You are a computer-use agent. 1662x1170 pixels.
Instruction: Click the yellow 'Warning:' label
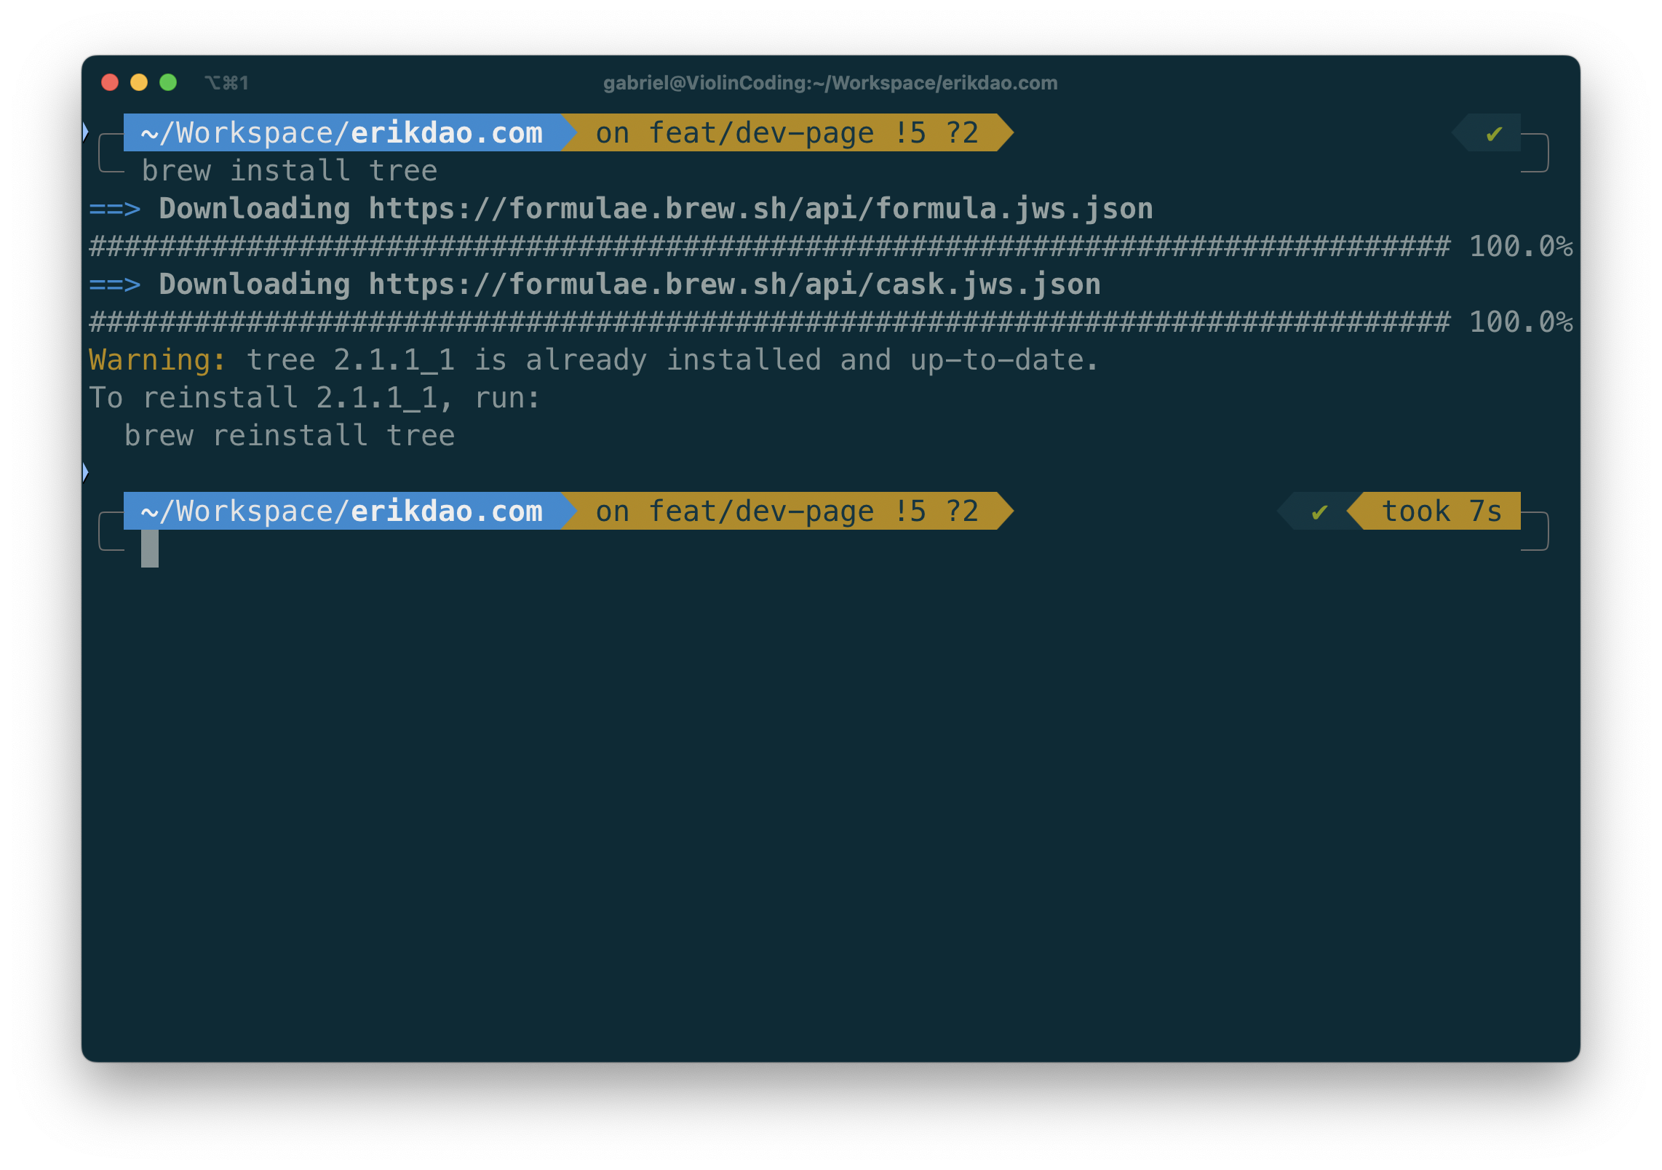pos(157,360)
